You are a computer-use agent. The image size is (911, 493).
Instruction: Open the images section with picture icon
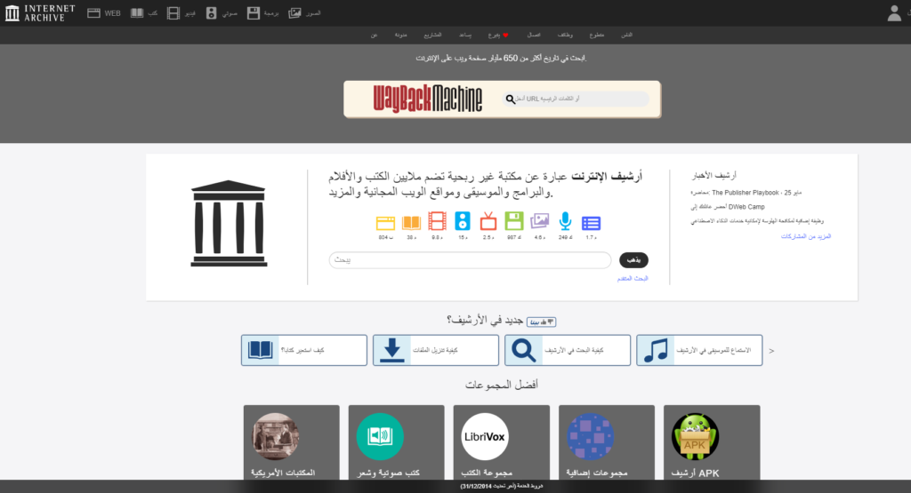304,12
